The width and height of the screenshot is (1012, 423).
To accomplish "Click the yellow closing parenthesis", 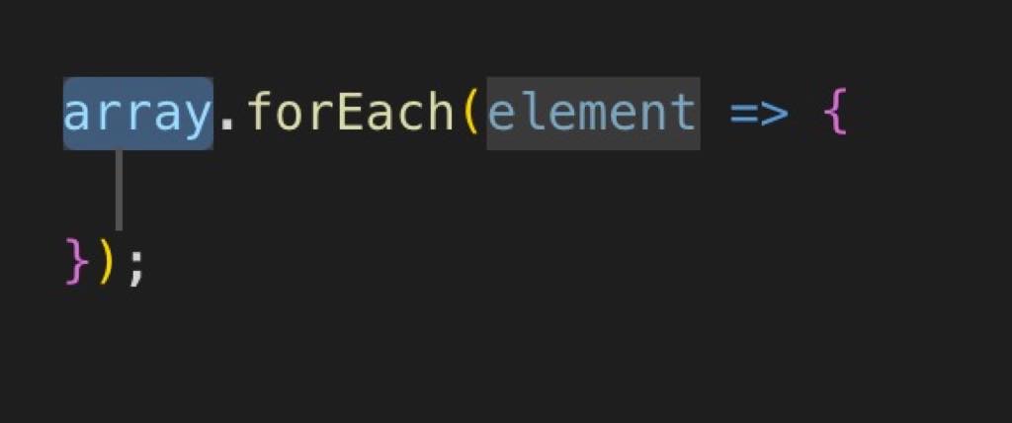I will coord(107,261).
